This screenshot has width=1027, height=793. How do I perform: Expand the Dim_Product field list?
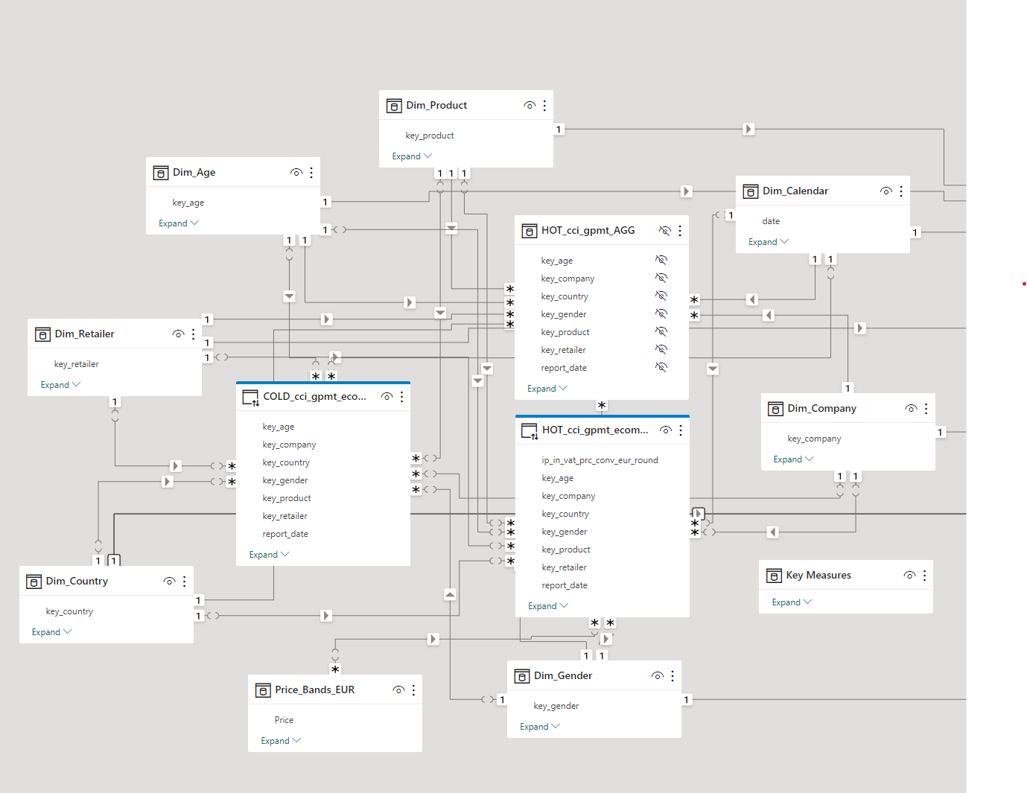[x=412, y=156]
